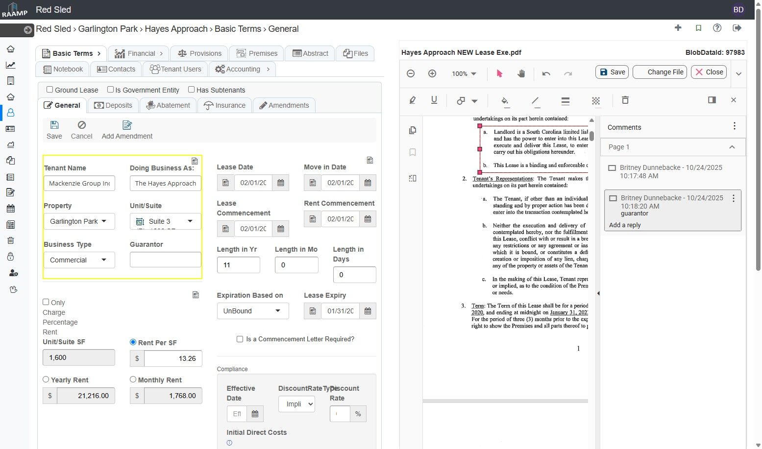The height and width of the screenshot is (449, 762).
Task: Open the Lease Date calendar picker
Action: click(281, 183)
